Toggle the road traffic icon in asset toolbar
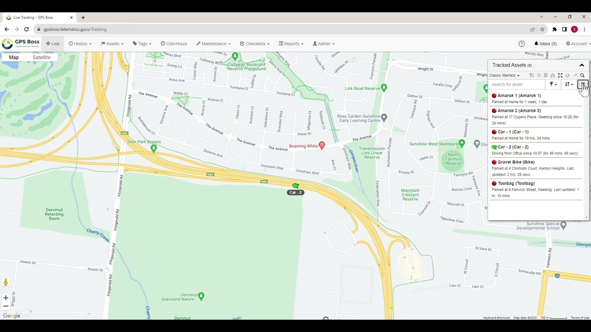The width and height of the screenshot is (591, 332). click(553, 76)
